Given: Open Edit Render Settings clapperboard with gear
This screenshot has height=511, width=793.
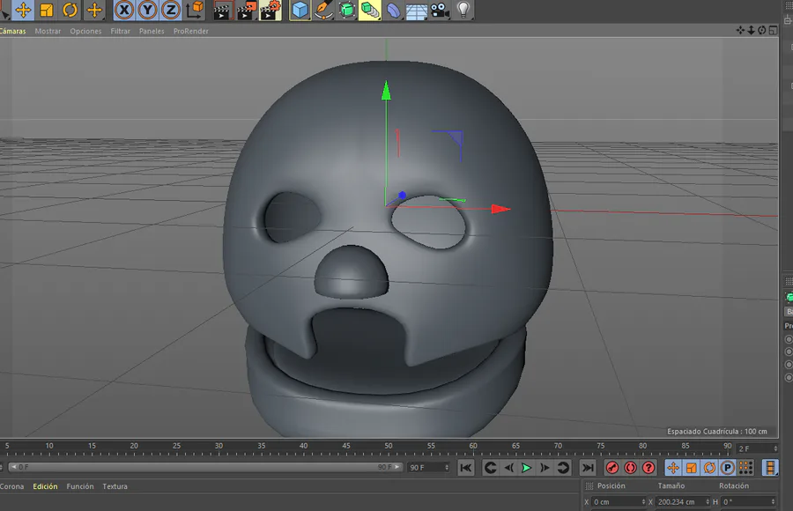Looking at the screenshot, I should coord(271,11).
